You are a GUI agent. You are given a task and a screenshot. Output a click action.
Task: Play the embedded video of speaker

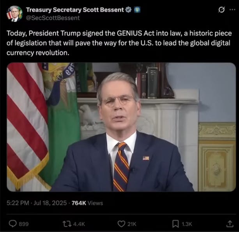pos(121,127)
